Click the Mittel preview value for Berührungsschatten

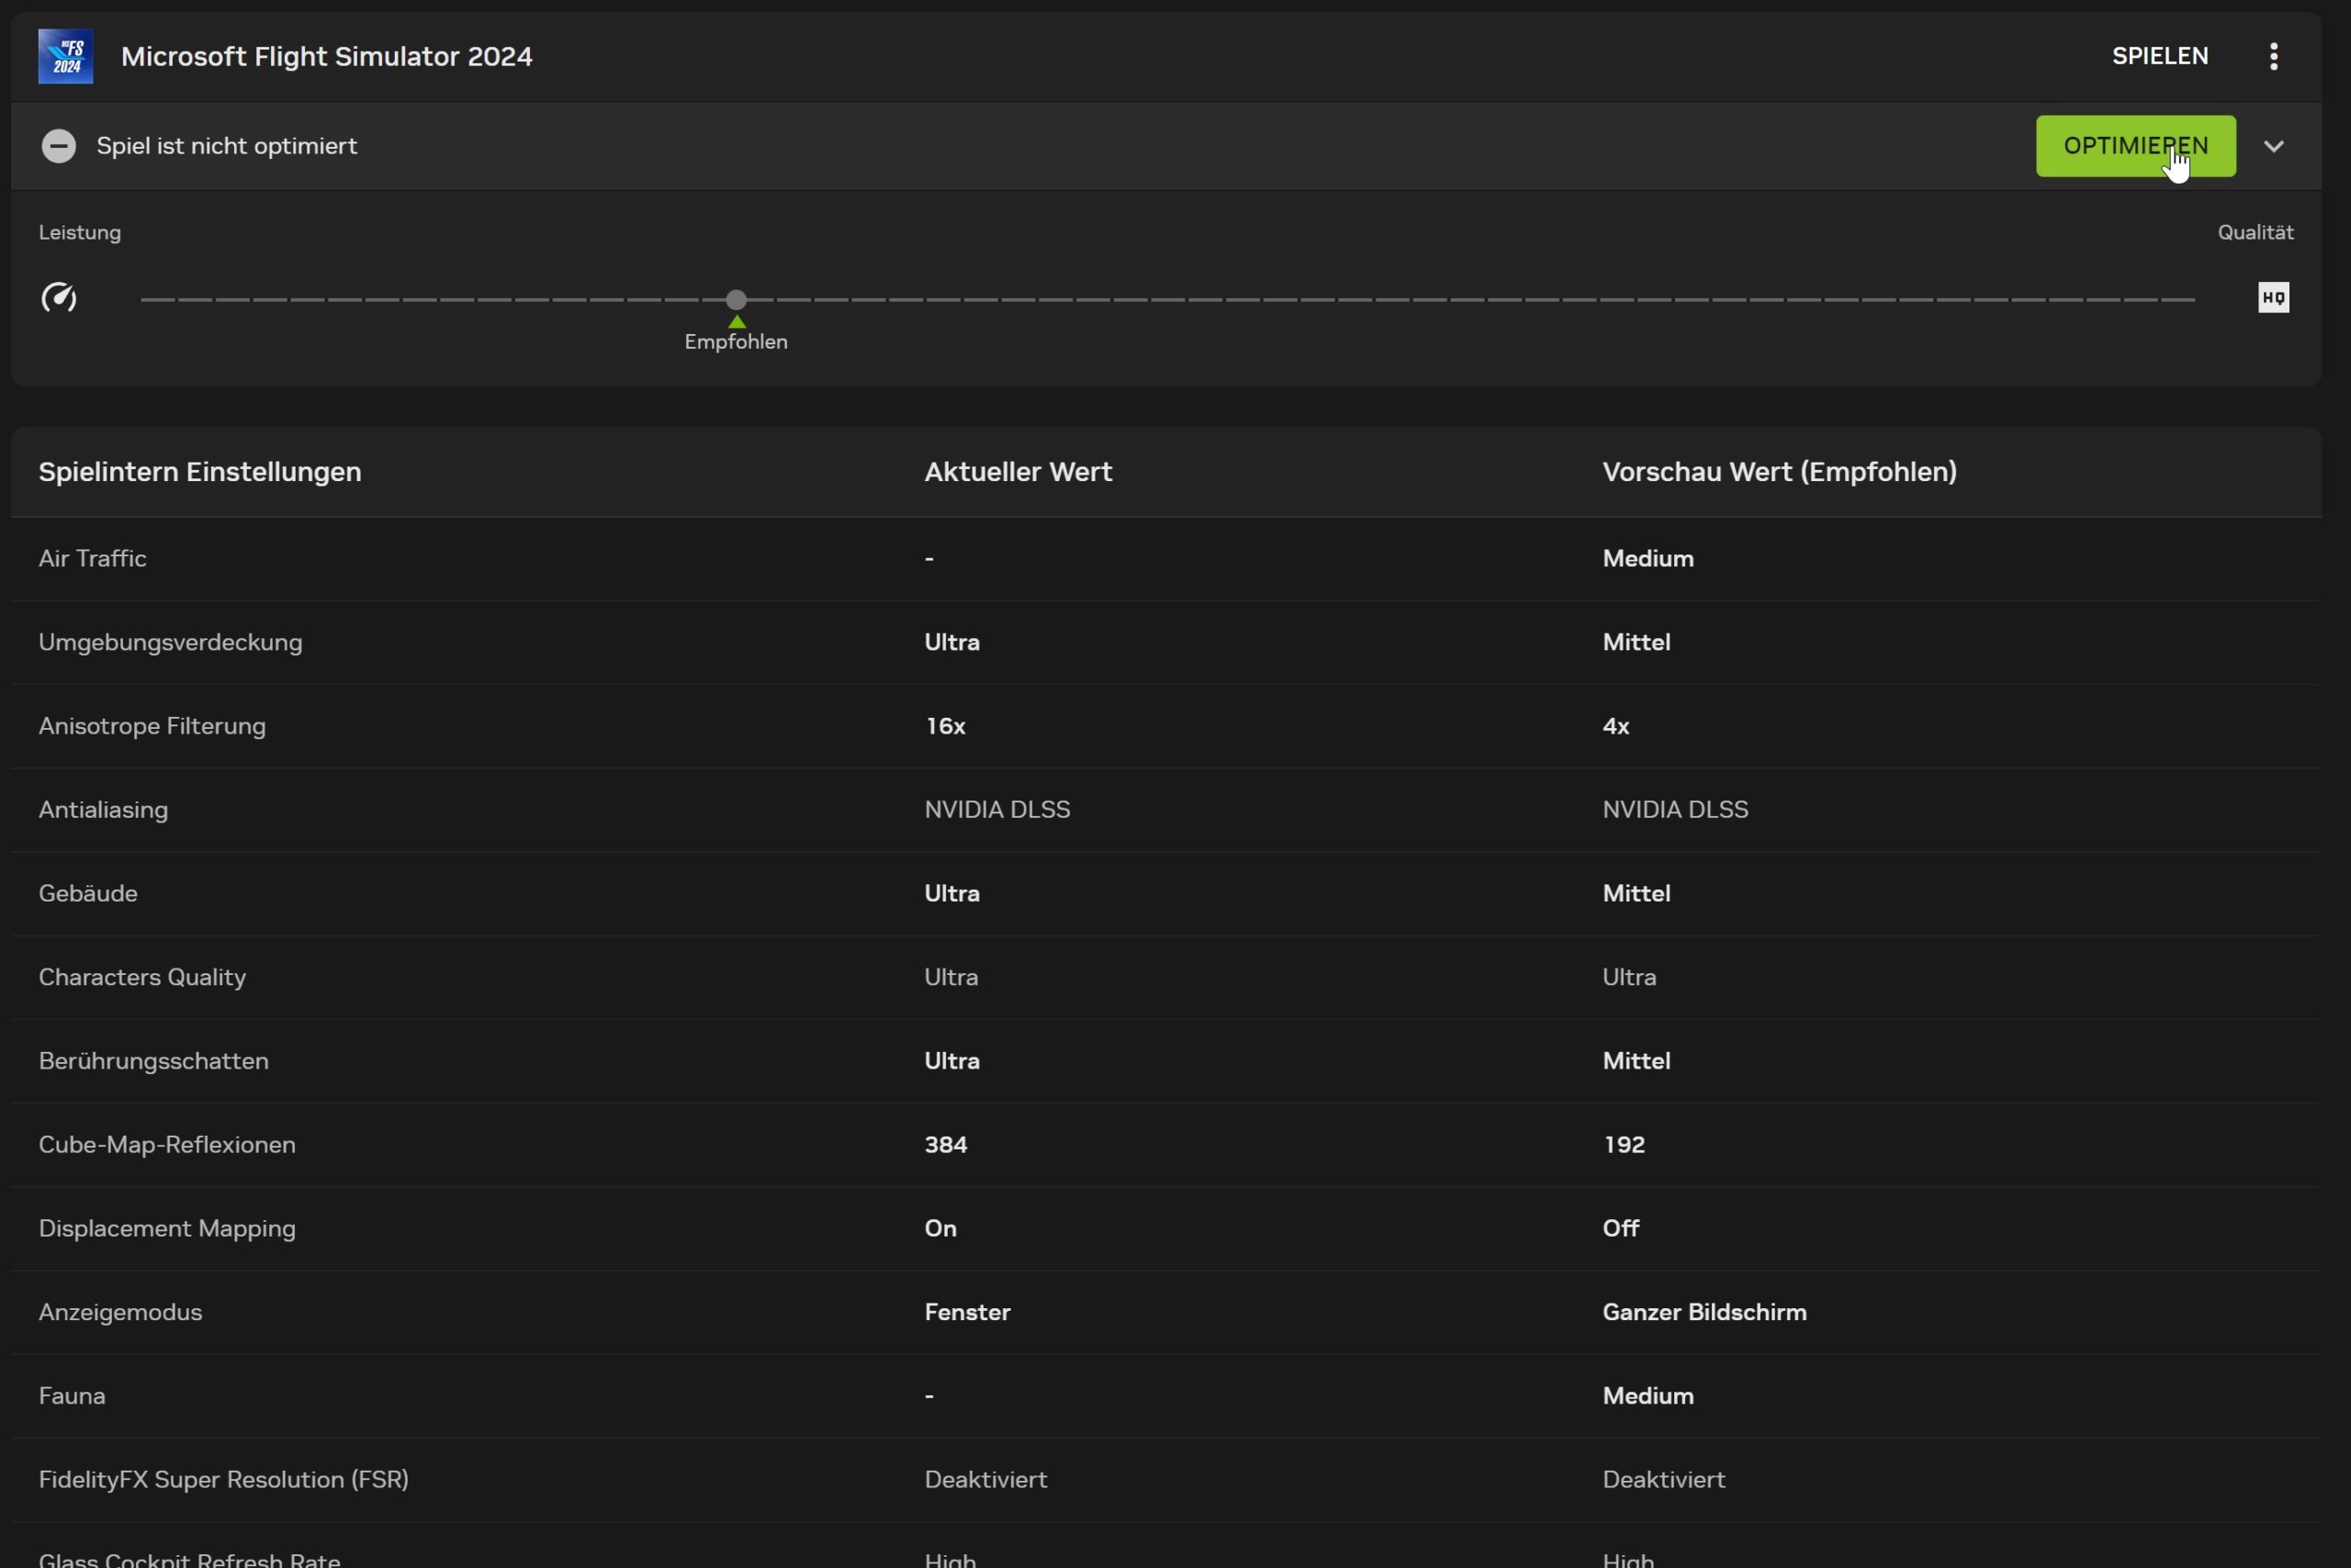1636,1061
